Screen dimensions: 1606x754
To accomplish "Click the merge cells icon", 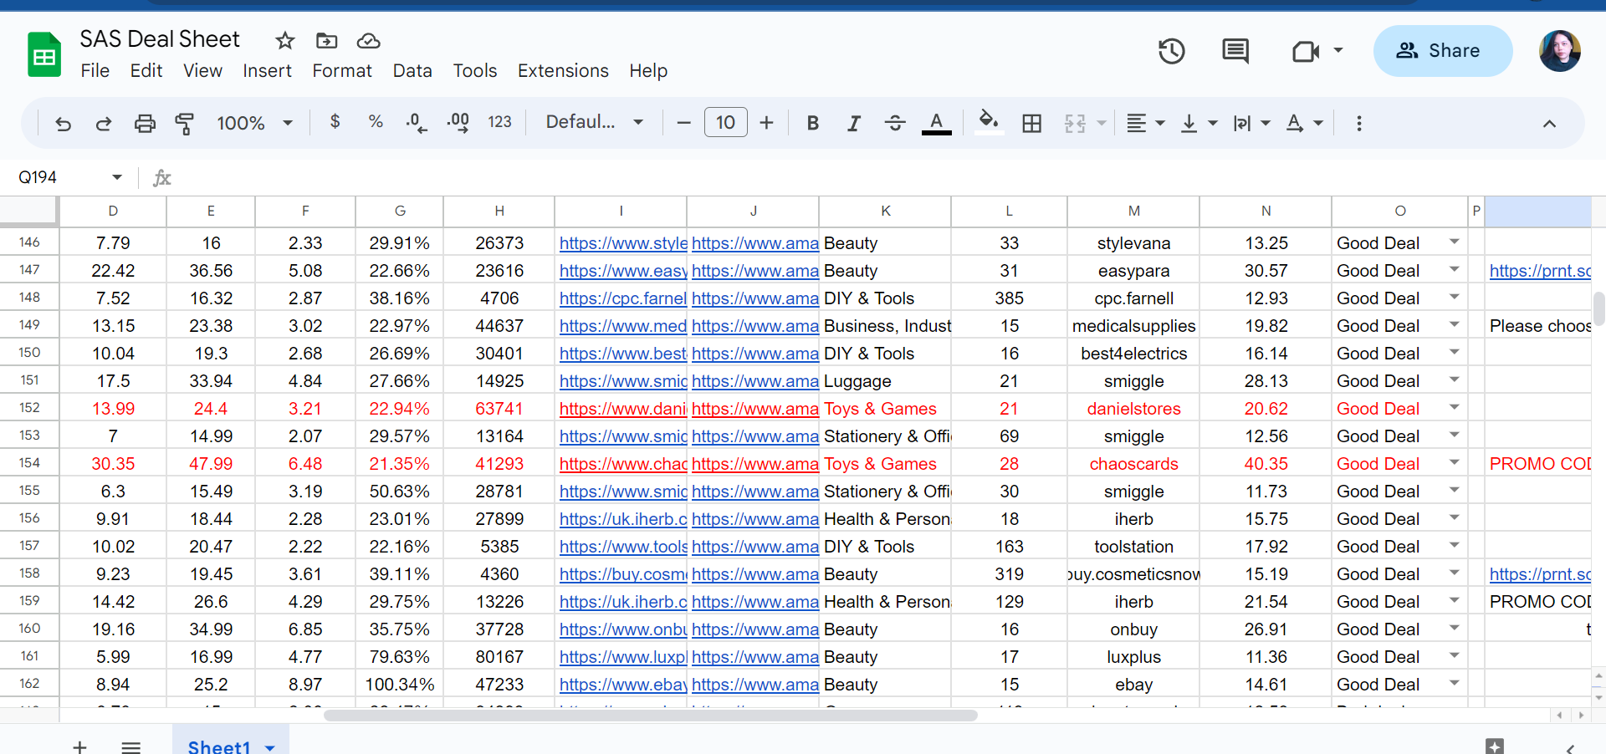I will click(1075, 124).
